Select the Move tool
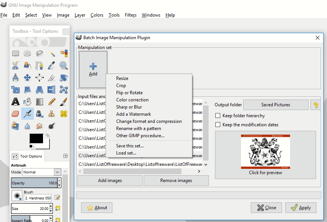 [27, 78]
